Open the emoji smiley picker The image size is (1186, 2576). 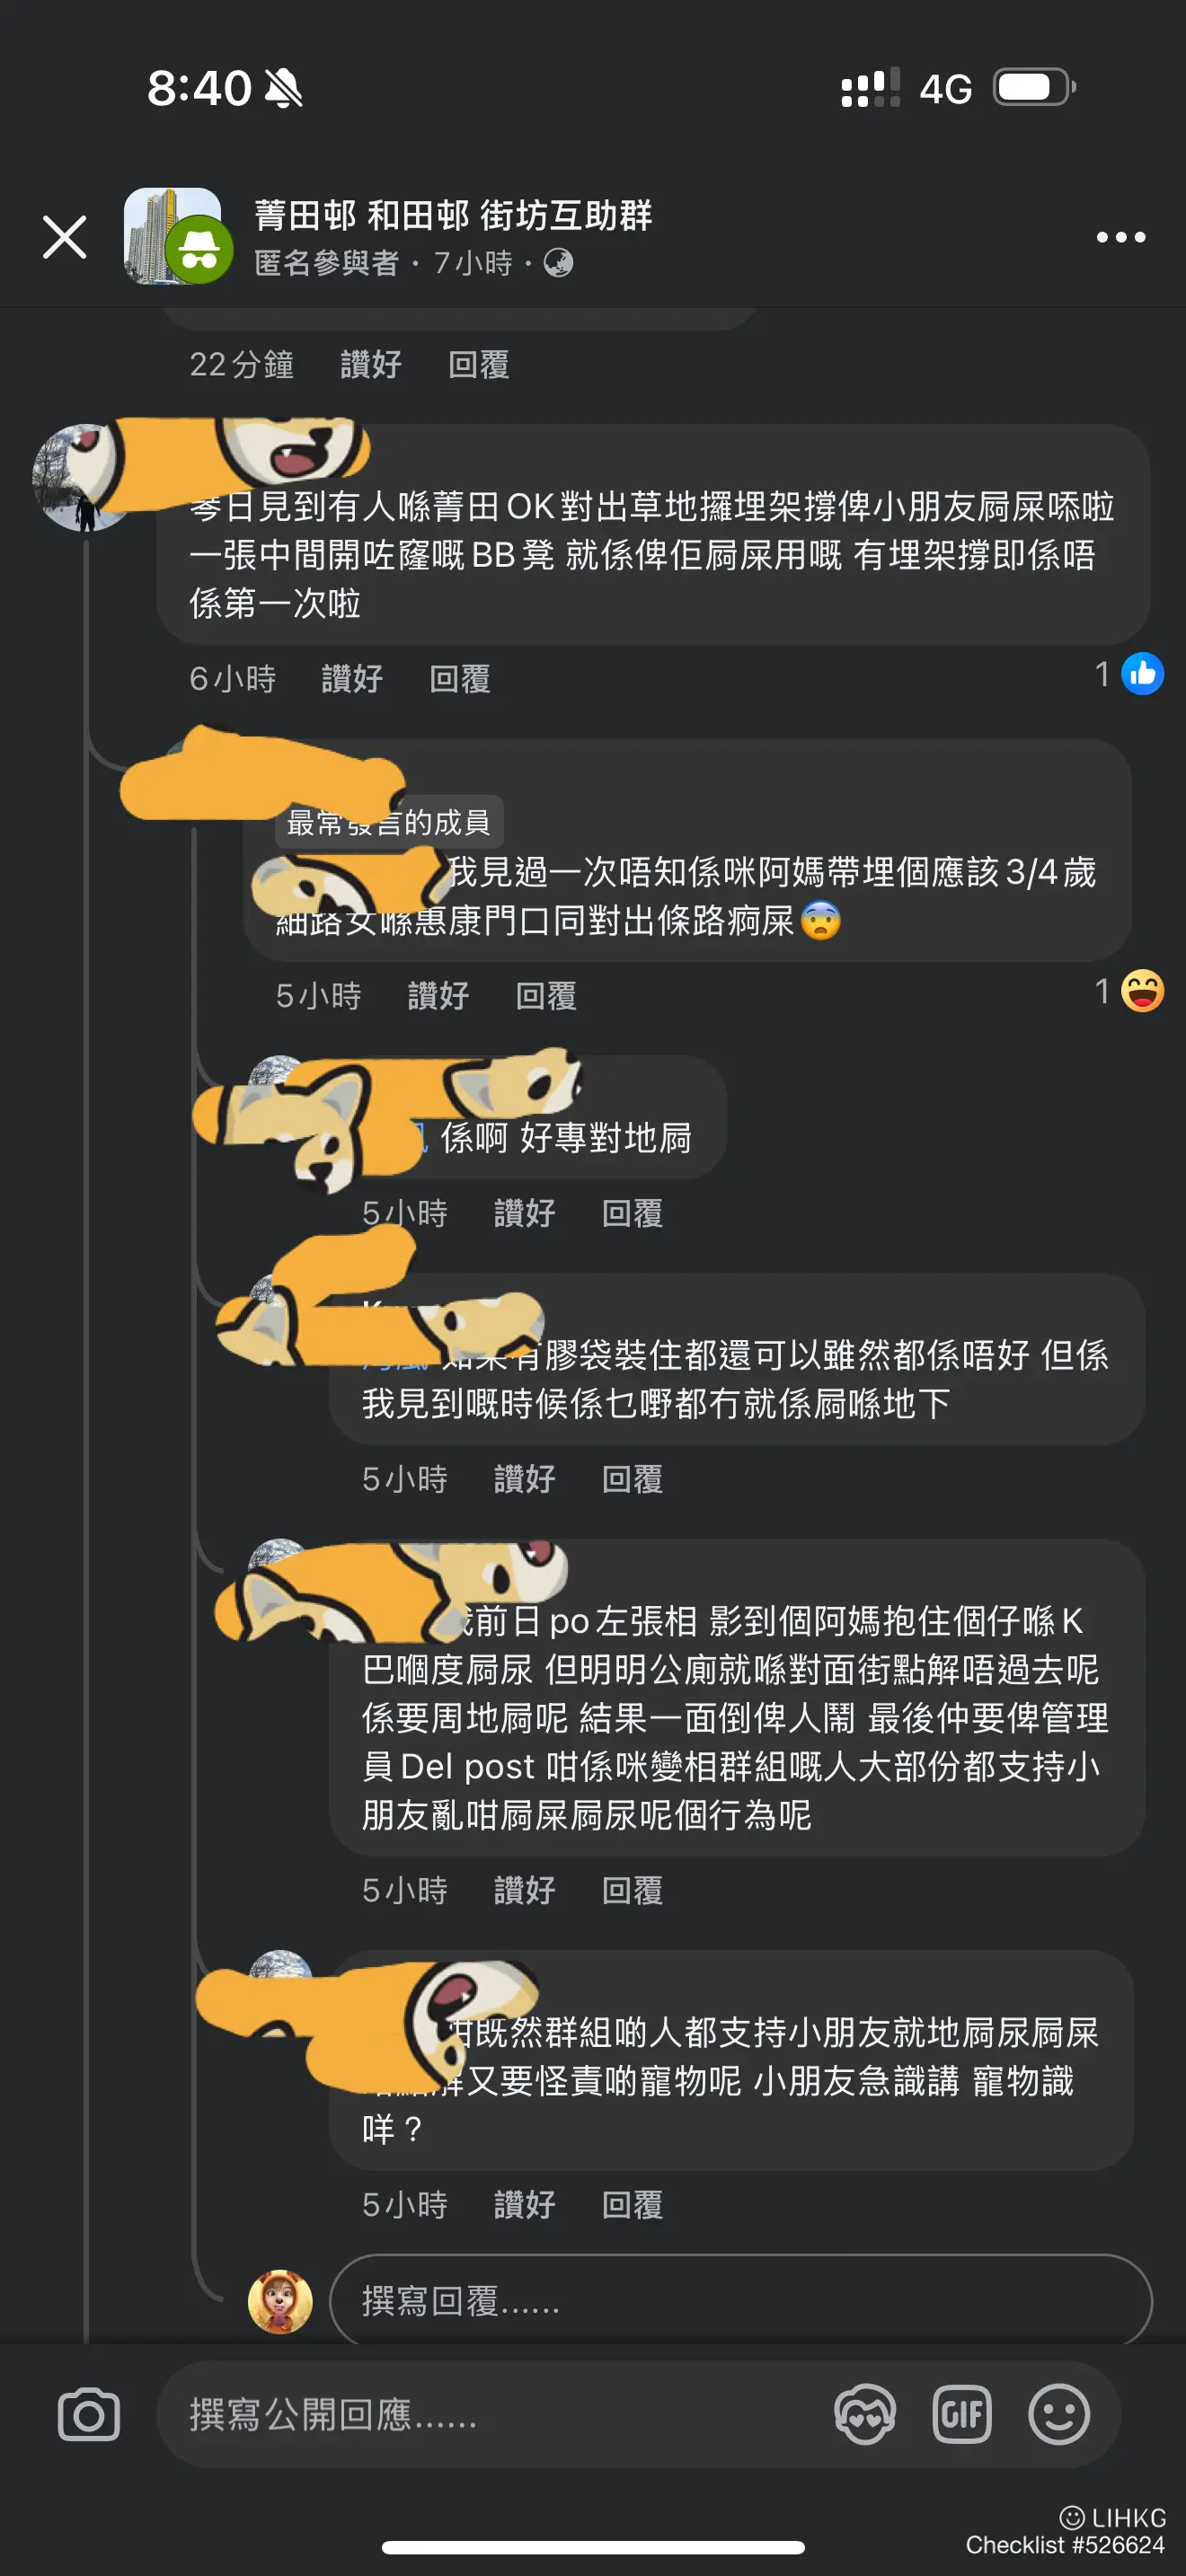1059,2415
